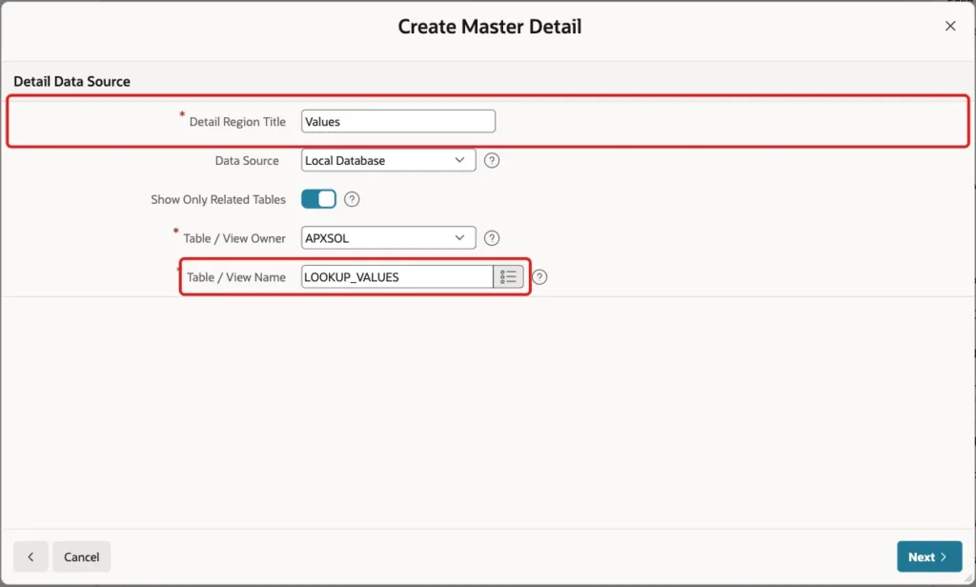Focus the Table / View Name field
Image resolution: width=976 pixels, height=587 pixels.
click(397, 277)
